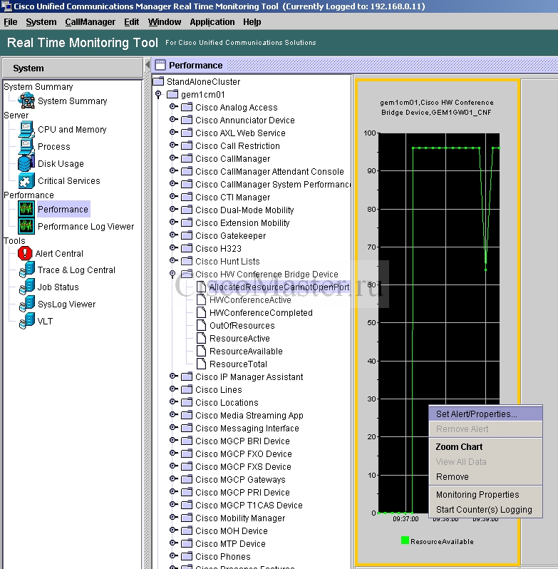Screen dimensions: 558x569
Task: Click the OutOfResources counter page icon
Action: pos(201,326)
